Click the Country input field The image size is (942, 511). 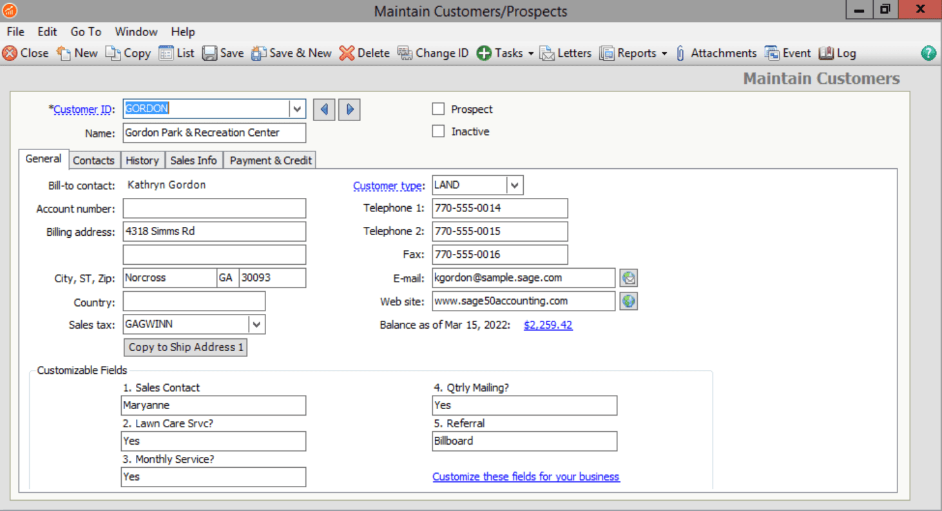194,301
